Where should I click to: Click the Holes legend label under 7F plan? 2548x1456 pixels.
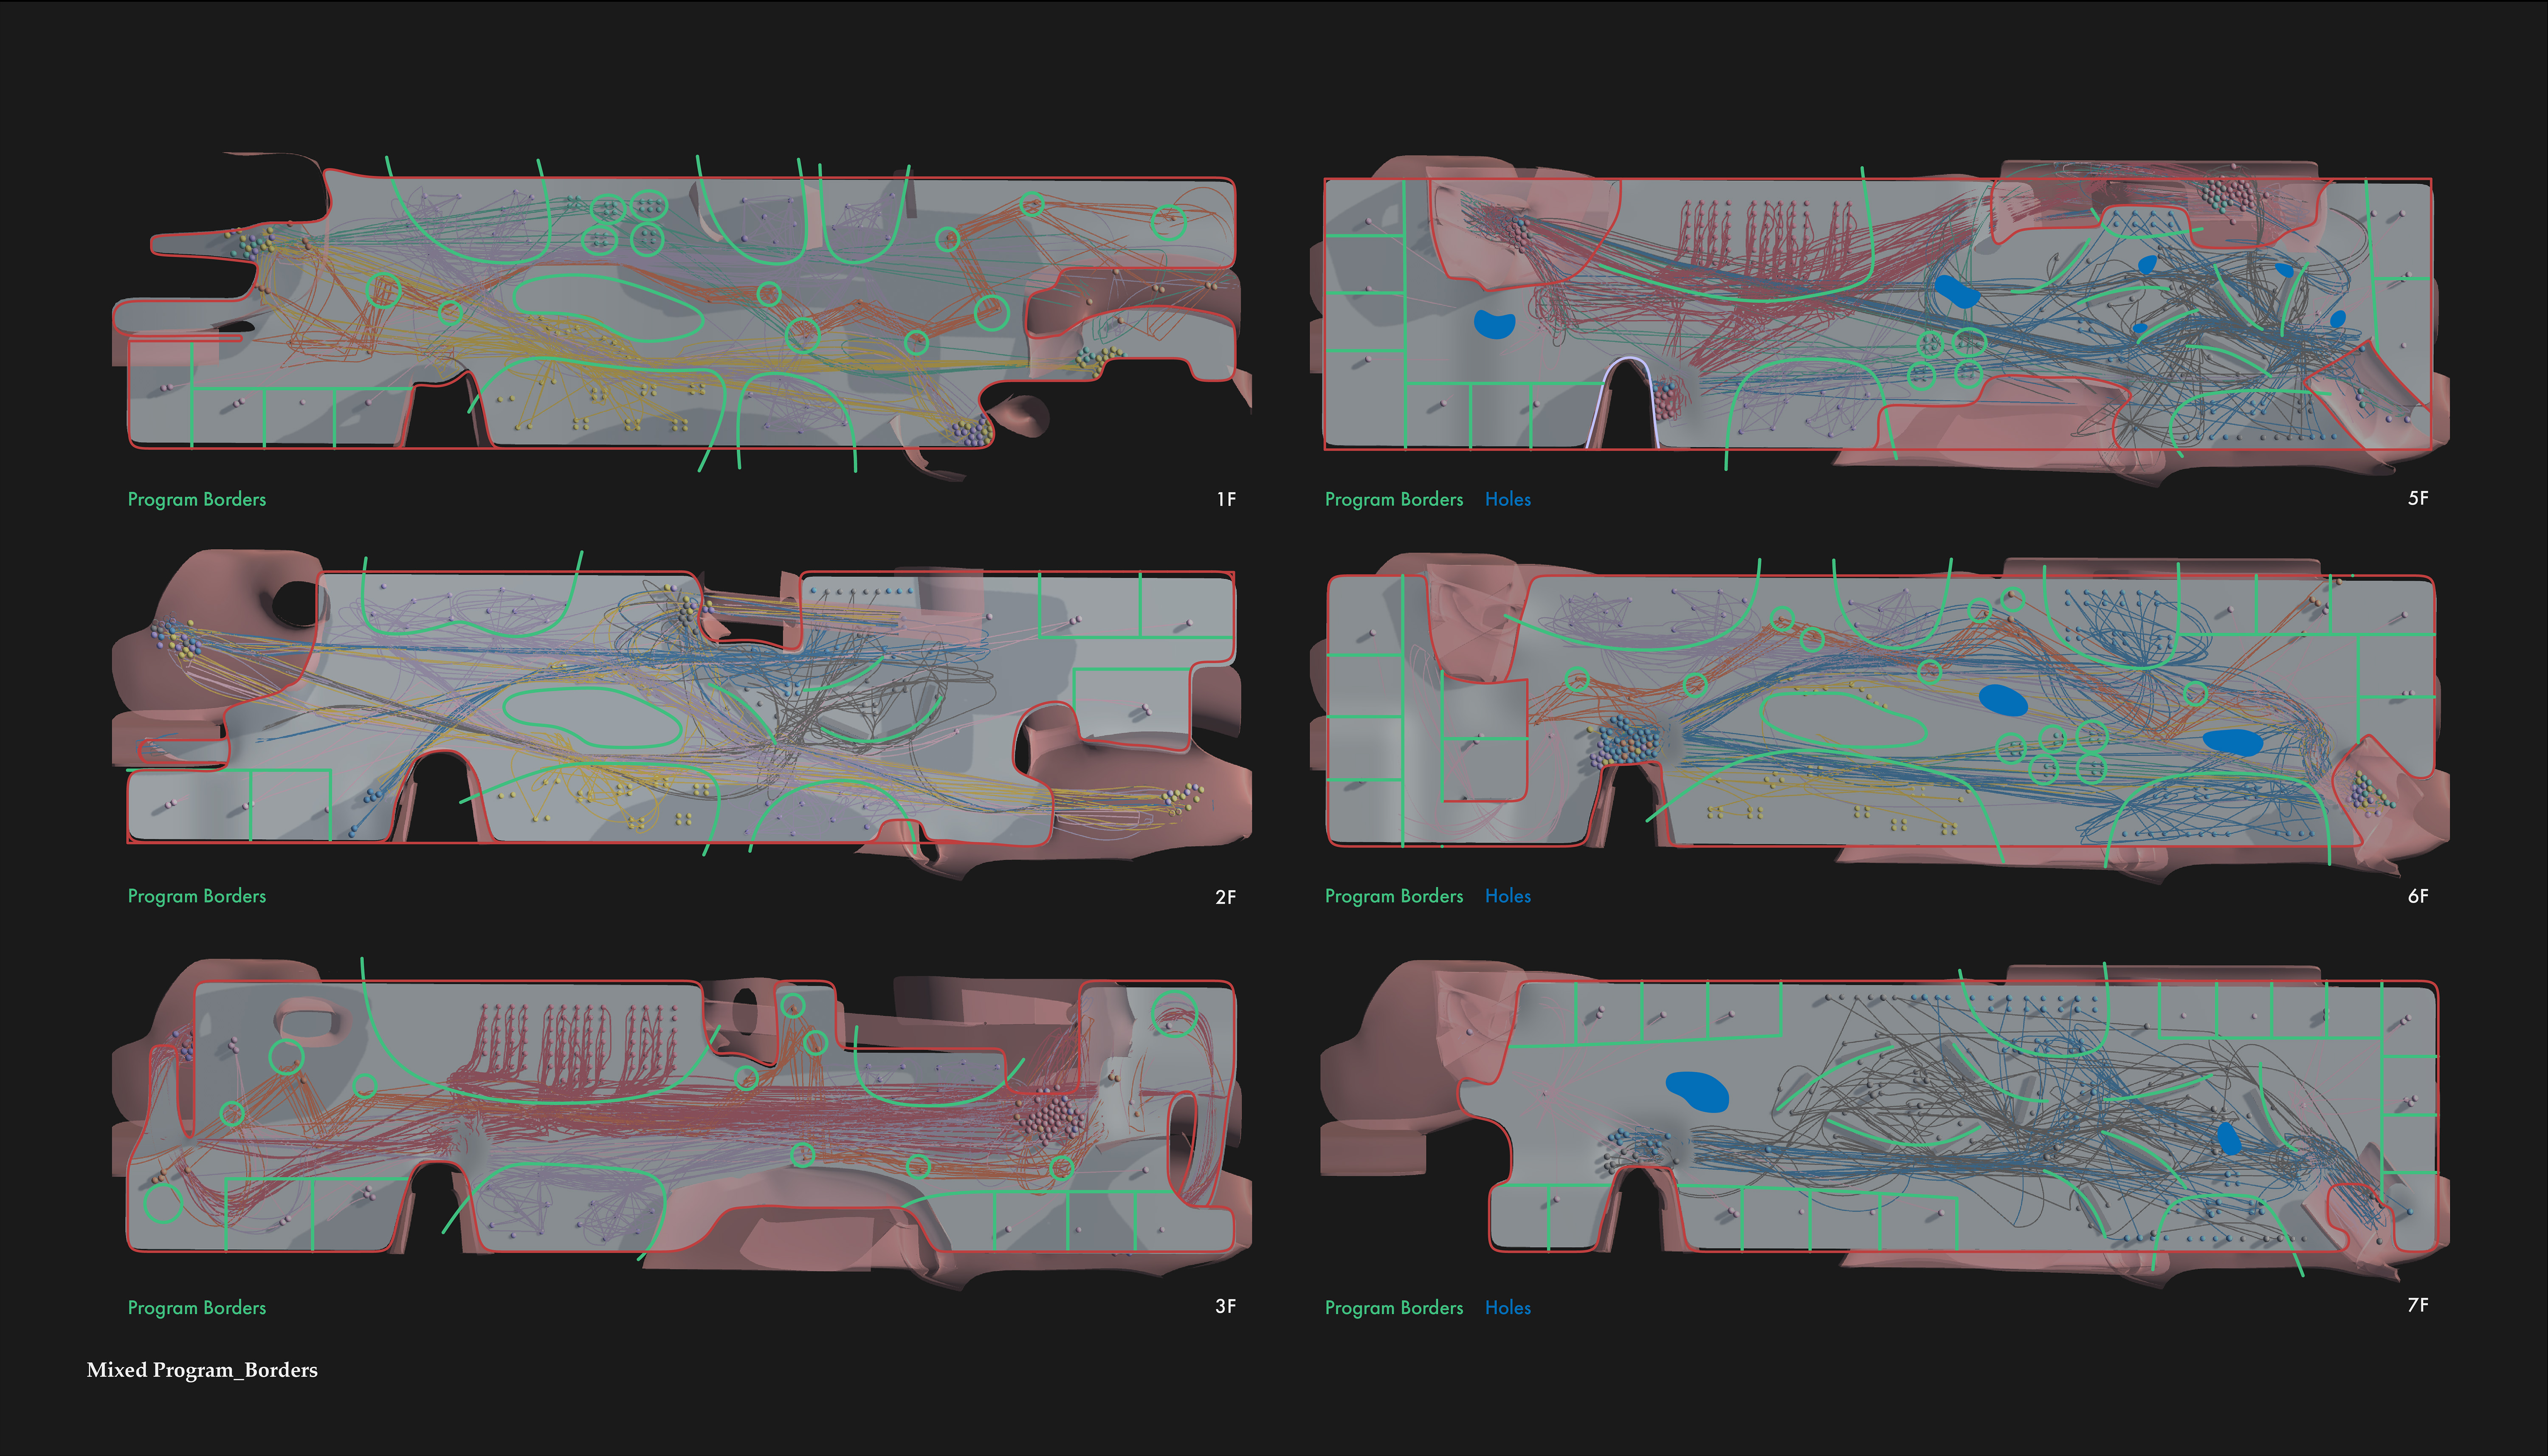pyautogui.click(x=1507, y=1307)
